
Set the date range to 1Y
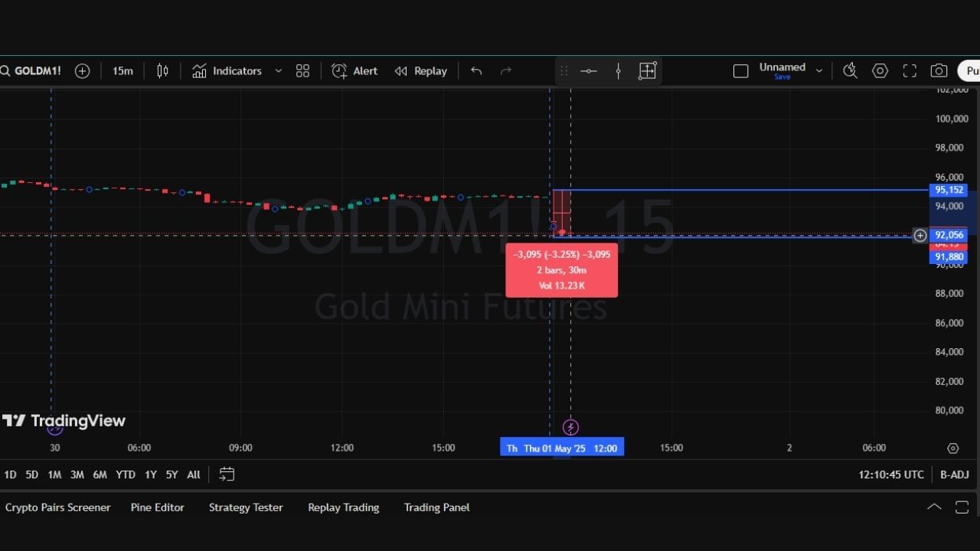click(151, 474)
